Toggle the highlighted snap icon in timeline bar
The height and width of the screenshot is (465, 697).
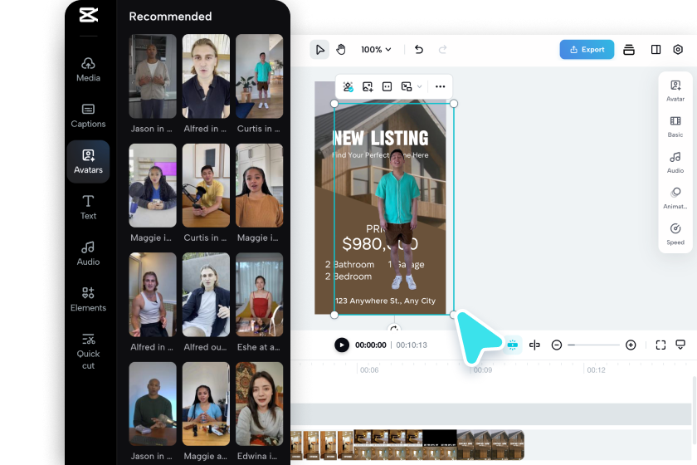pos(513,345)
